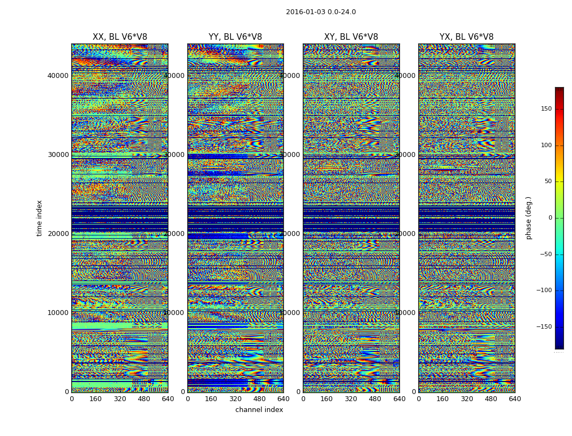Image resolution: width=572 pixels, height=436 pixels.
Task: Click XX panel y-tick '20000'
Action: pyautogui.click(x=58, y=234)
